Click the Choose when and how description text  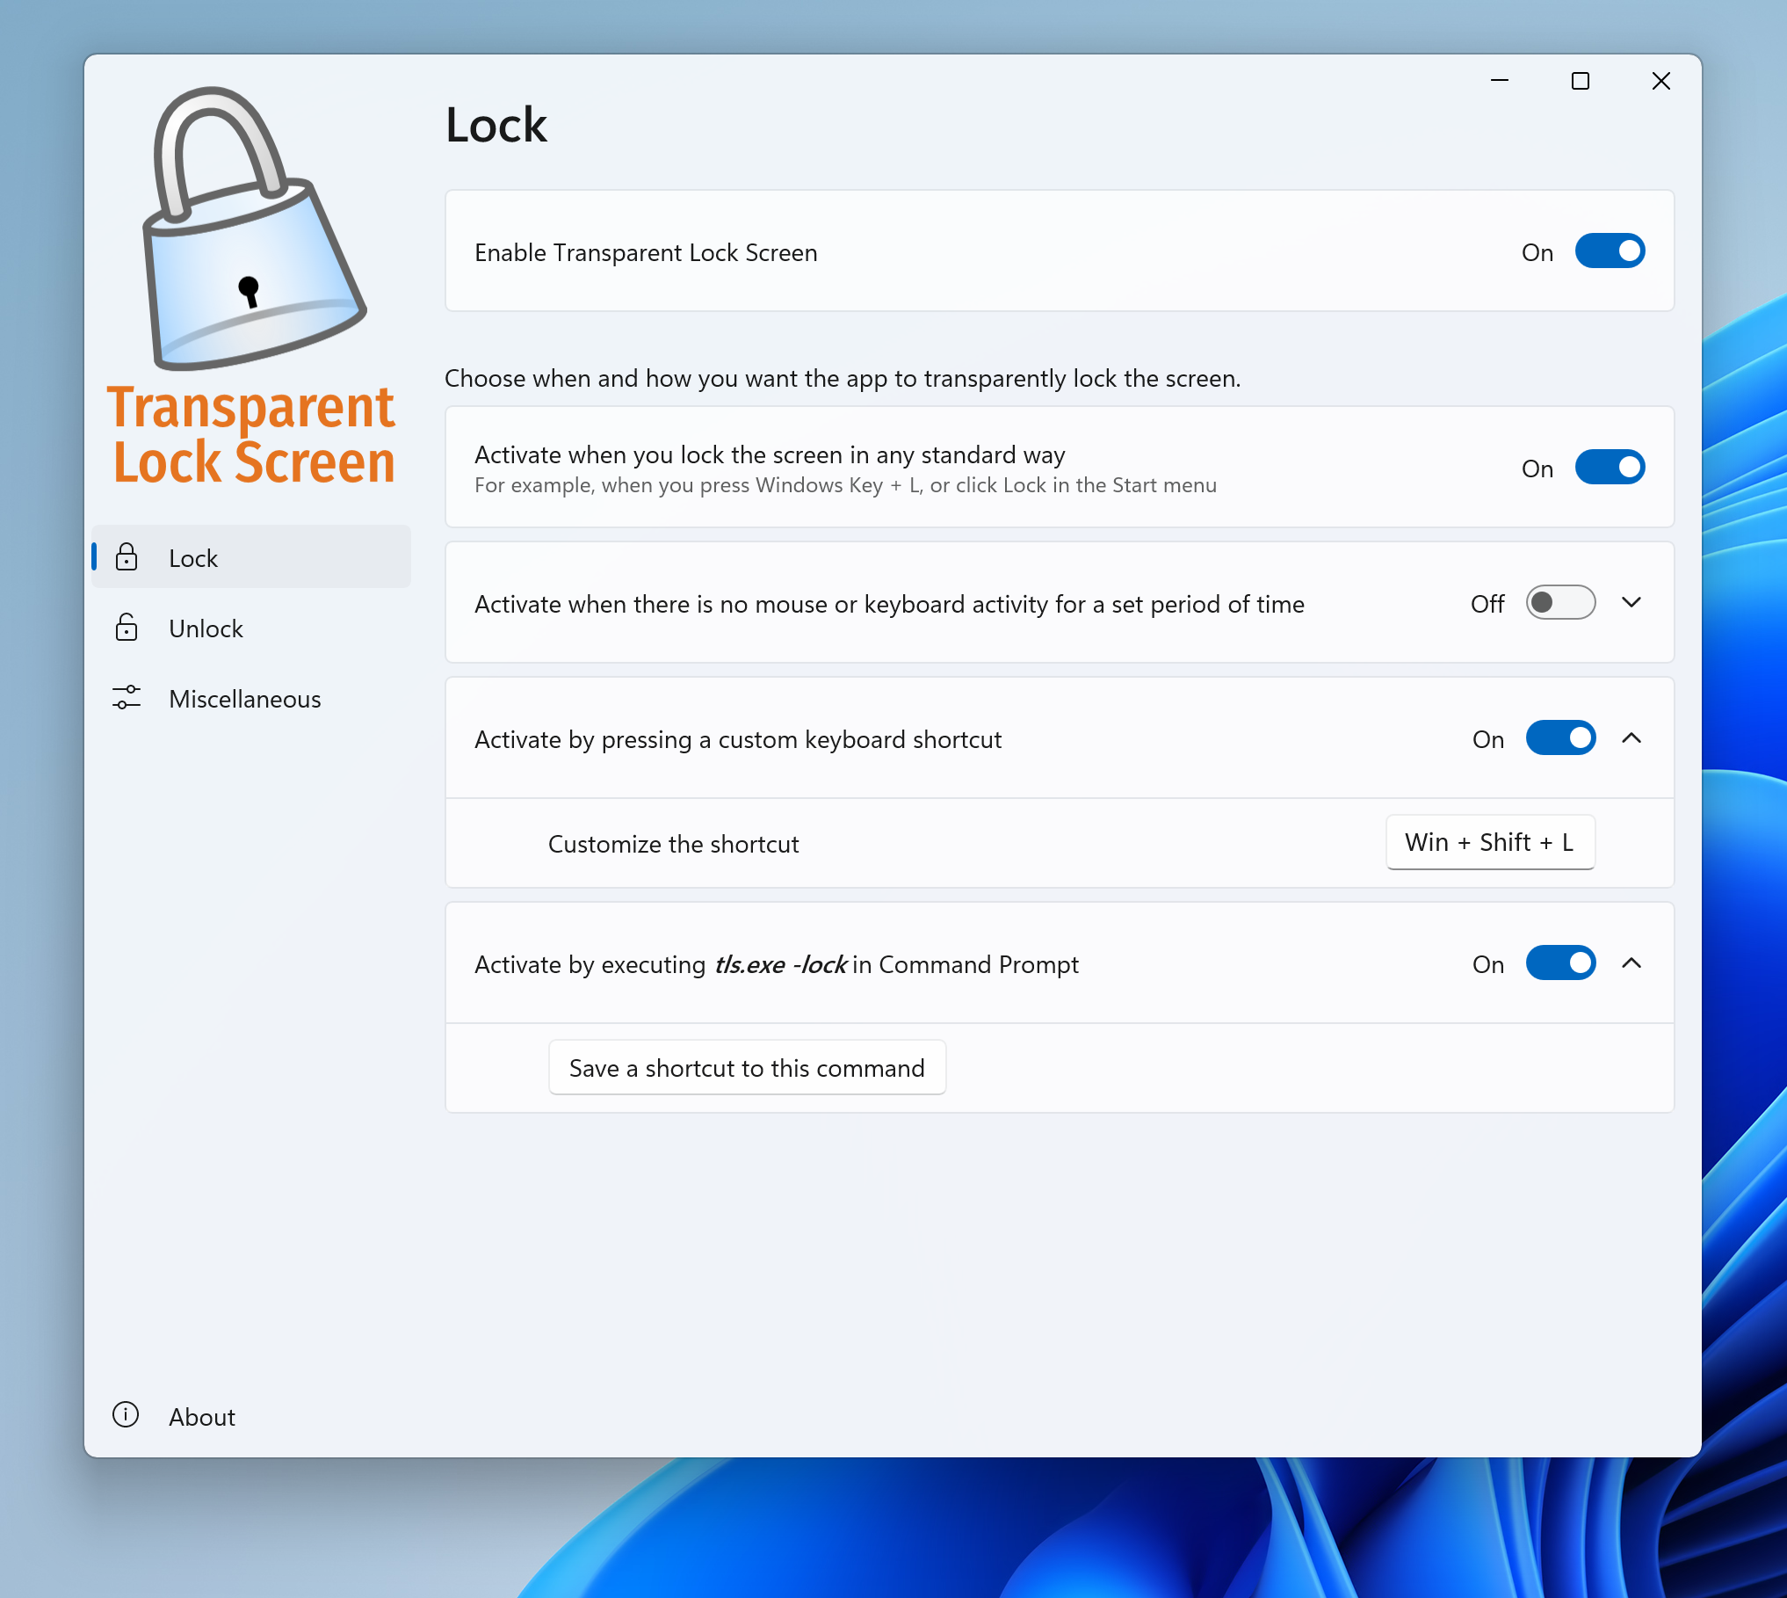point(843,378)
